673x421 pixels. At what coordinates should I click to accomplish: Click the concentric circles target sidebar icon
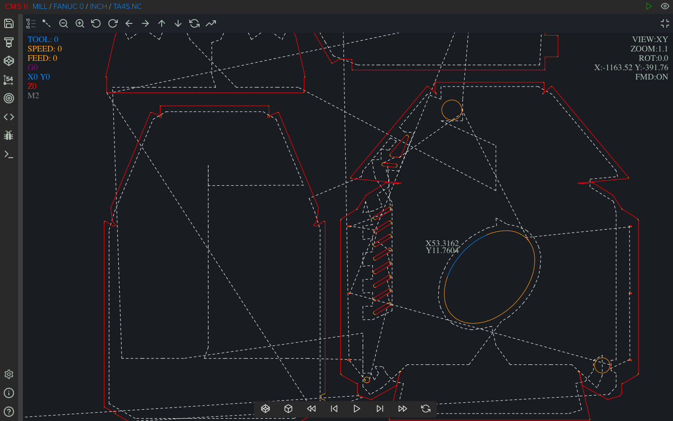coord(9,98)
